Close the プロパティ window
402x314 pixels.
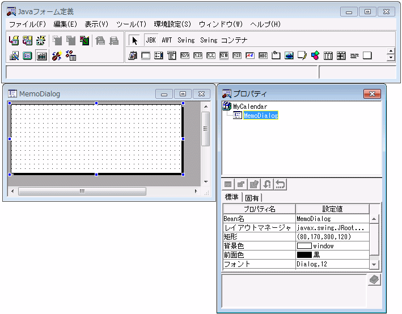point(372,94)
